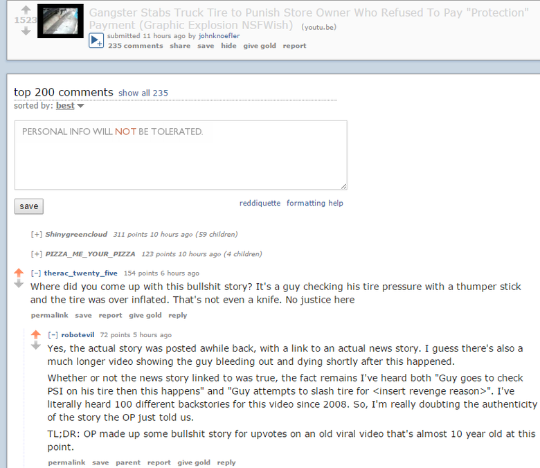Click give gold under the post
540x468 pixels.
pyautogui.click(x=260, y=46)
